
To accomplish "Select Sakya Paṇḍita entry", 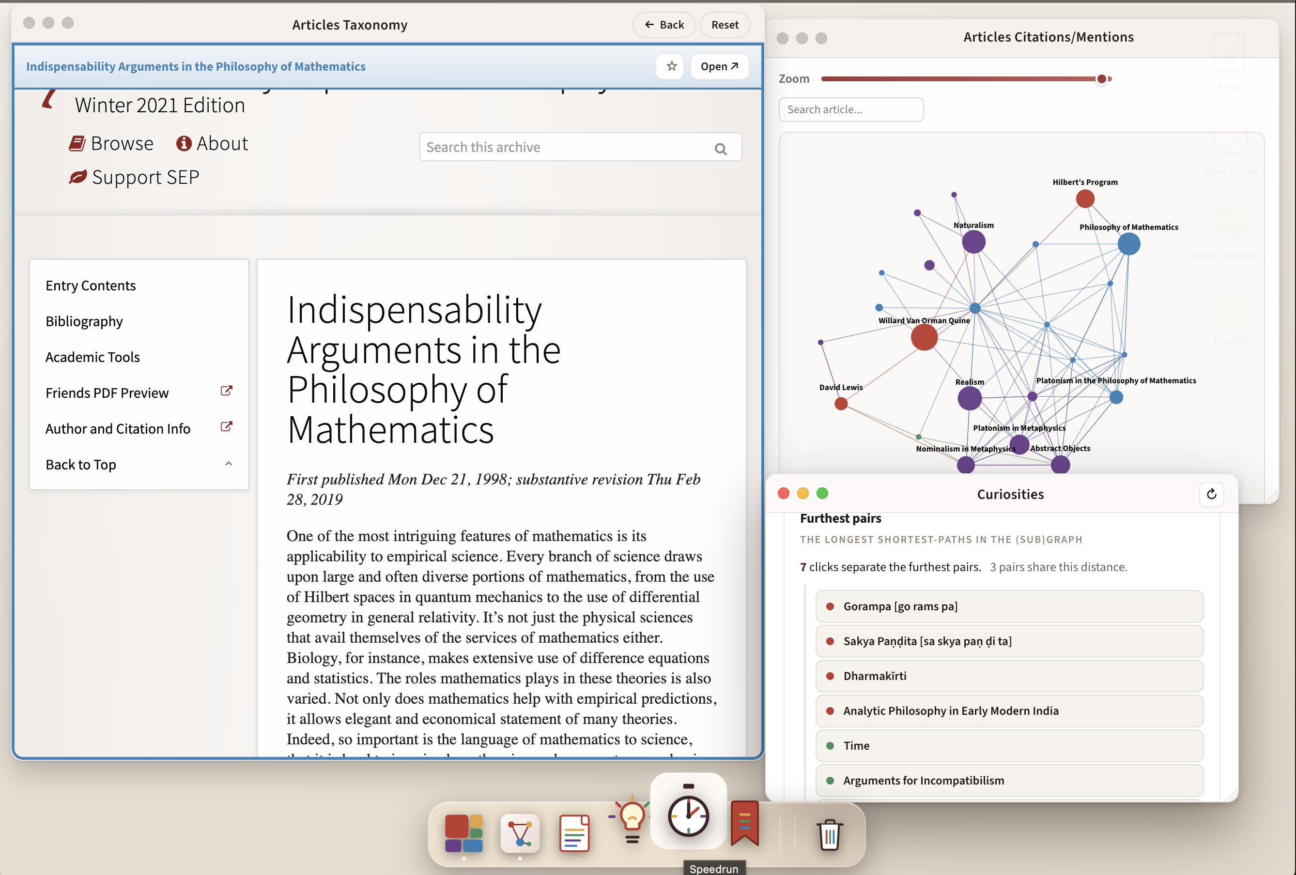I will click(1009, 641).
